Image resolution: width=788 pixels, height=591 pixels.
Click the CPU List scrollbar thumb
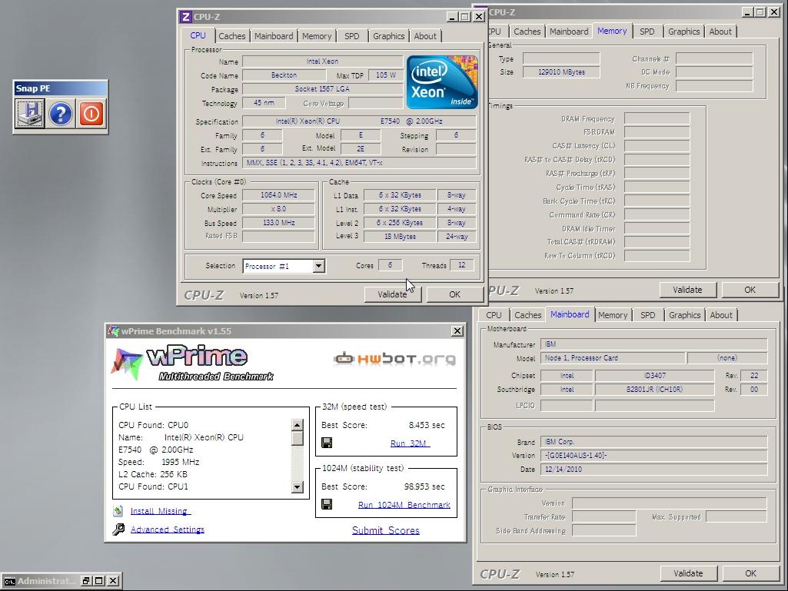click(x=297, y=438)
